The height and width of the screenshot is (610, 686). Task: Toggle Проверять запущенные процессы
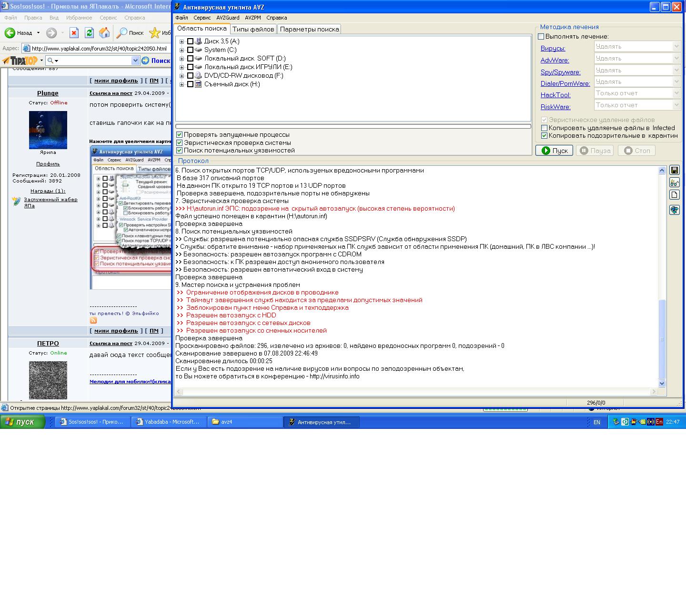[x=180, y=135]
